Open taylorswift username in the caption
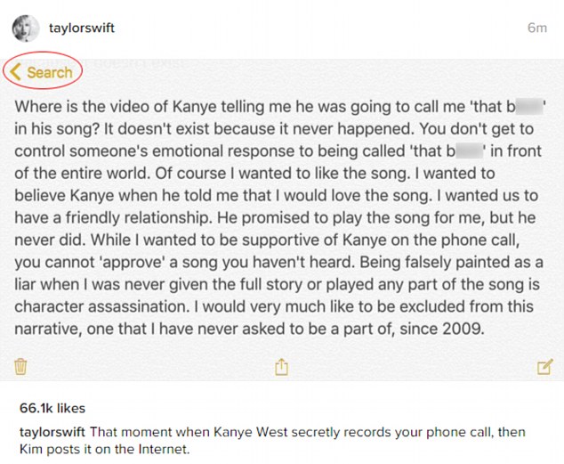Viewport: 564px width, 464px height. pos(52,432)
